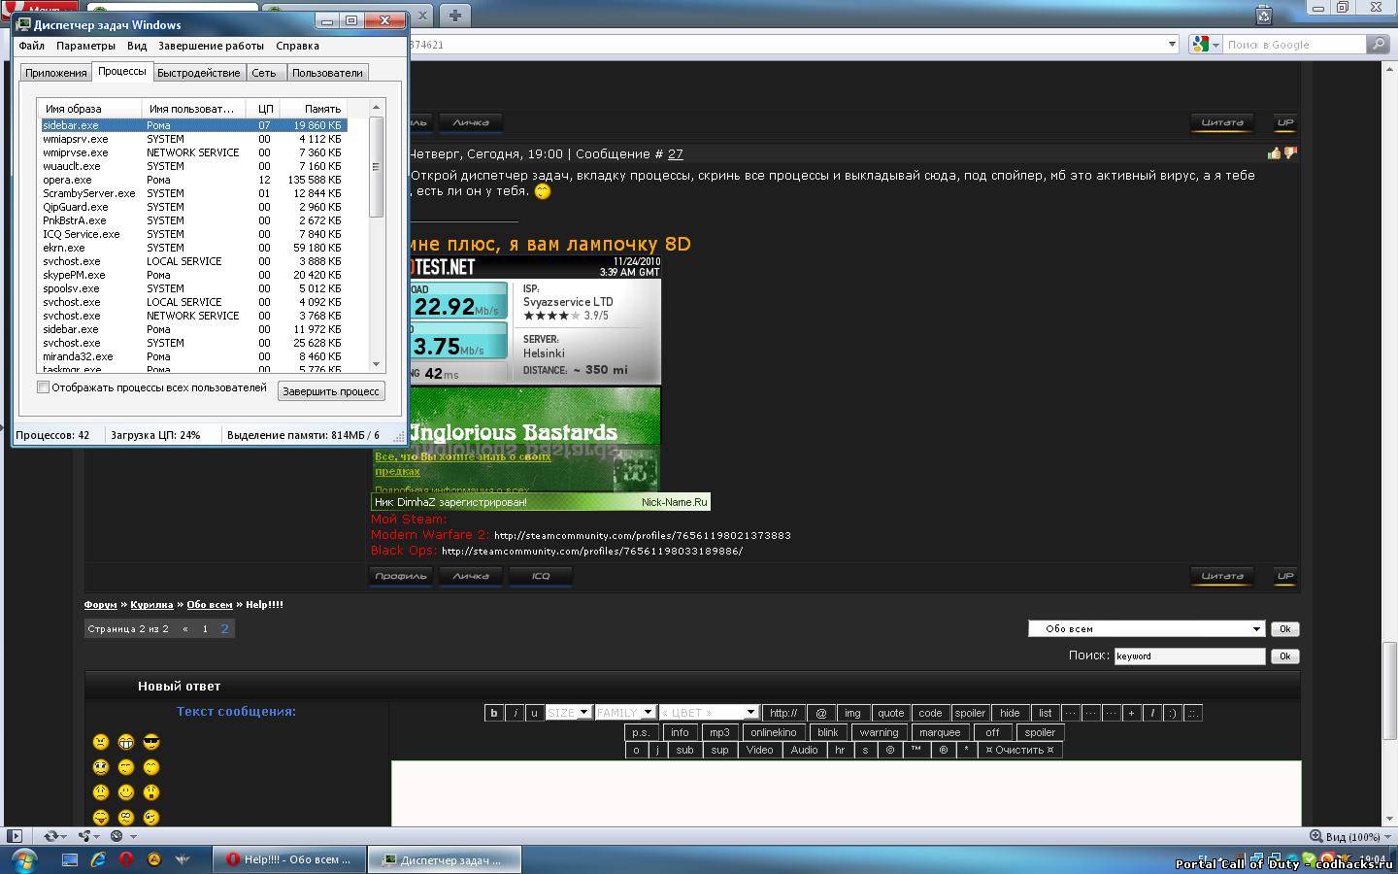The height and width of the screenshot is (874, 1398).
Task: Insert registered ® symbol into message
Action: click(x=943, y=750)
